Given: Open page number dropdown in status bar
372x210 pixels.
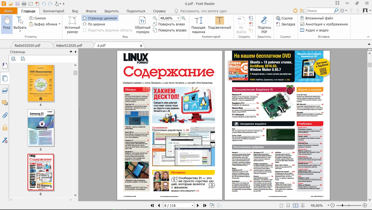Looking at the screenshot, I should pyautogui.click(x=192, y=205).
